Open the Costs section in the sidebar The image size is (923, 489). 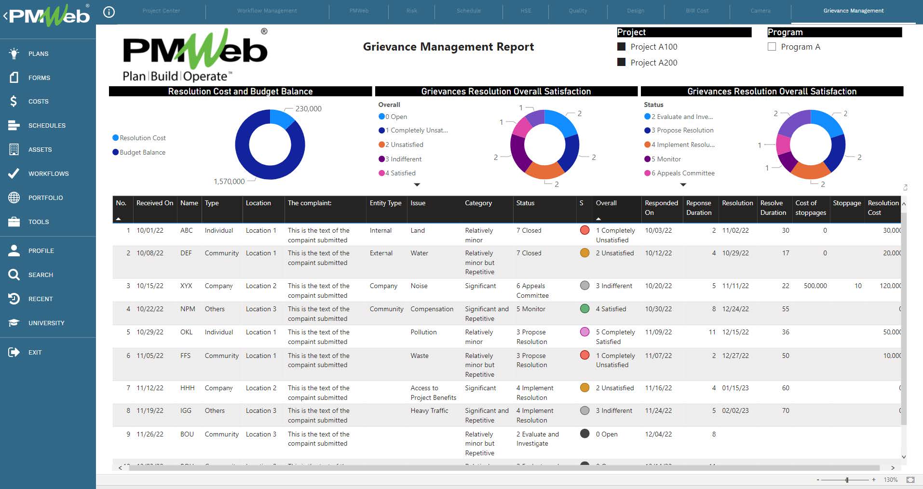coord(38,101)
